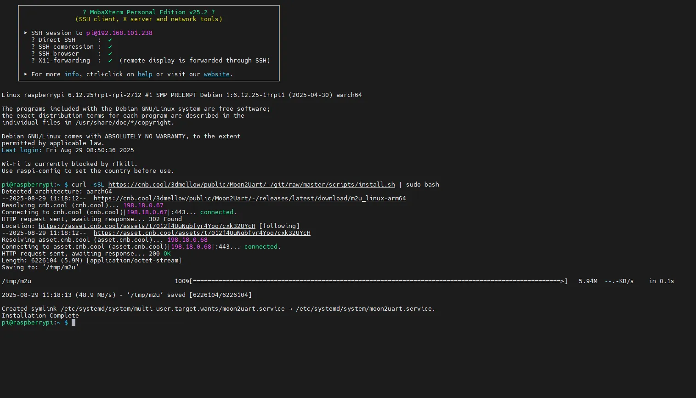Click the asset URL on the "Location:" line
The height and width of the screenshot is (398, 696).
pyautogui.click(x=147, y=226)
